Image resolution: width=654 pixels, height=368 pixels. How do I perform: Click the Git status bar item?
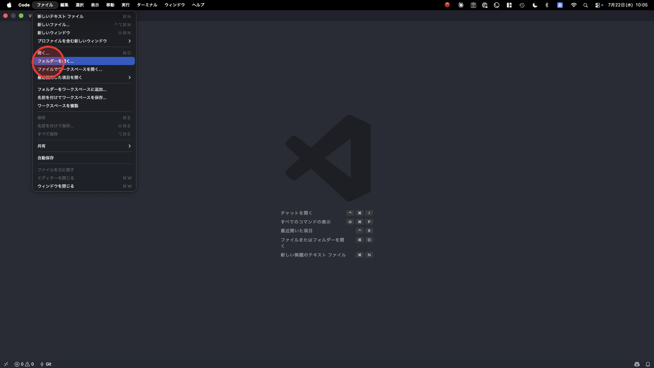[46, 364]
